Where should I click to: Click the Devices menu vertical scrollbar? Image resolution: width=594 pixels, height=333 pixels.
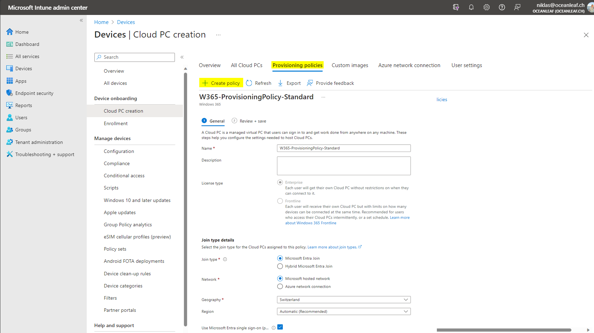pos(185,199)
